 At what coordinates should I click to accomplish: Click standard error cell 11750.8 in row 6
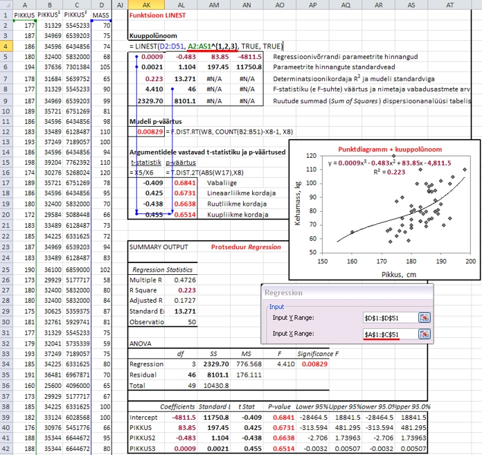click(x=247, y=67)
